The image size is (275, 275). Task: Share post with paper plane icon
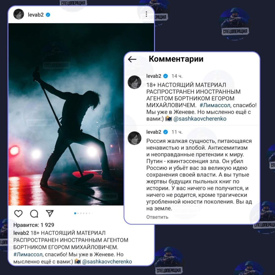point(50,213)
